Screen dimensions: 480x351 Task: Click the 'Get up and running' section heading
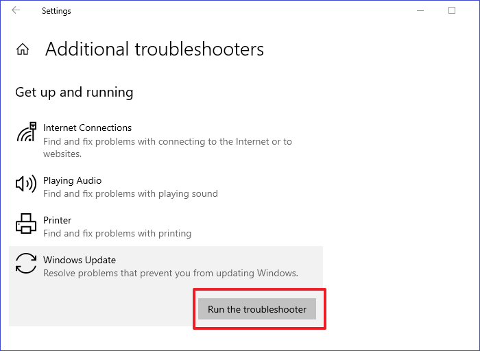point(74,92)
